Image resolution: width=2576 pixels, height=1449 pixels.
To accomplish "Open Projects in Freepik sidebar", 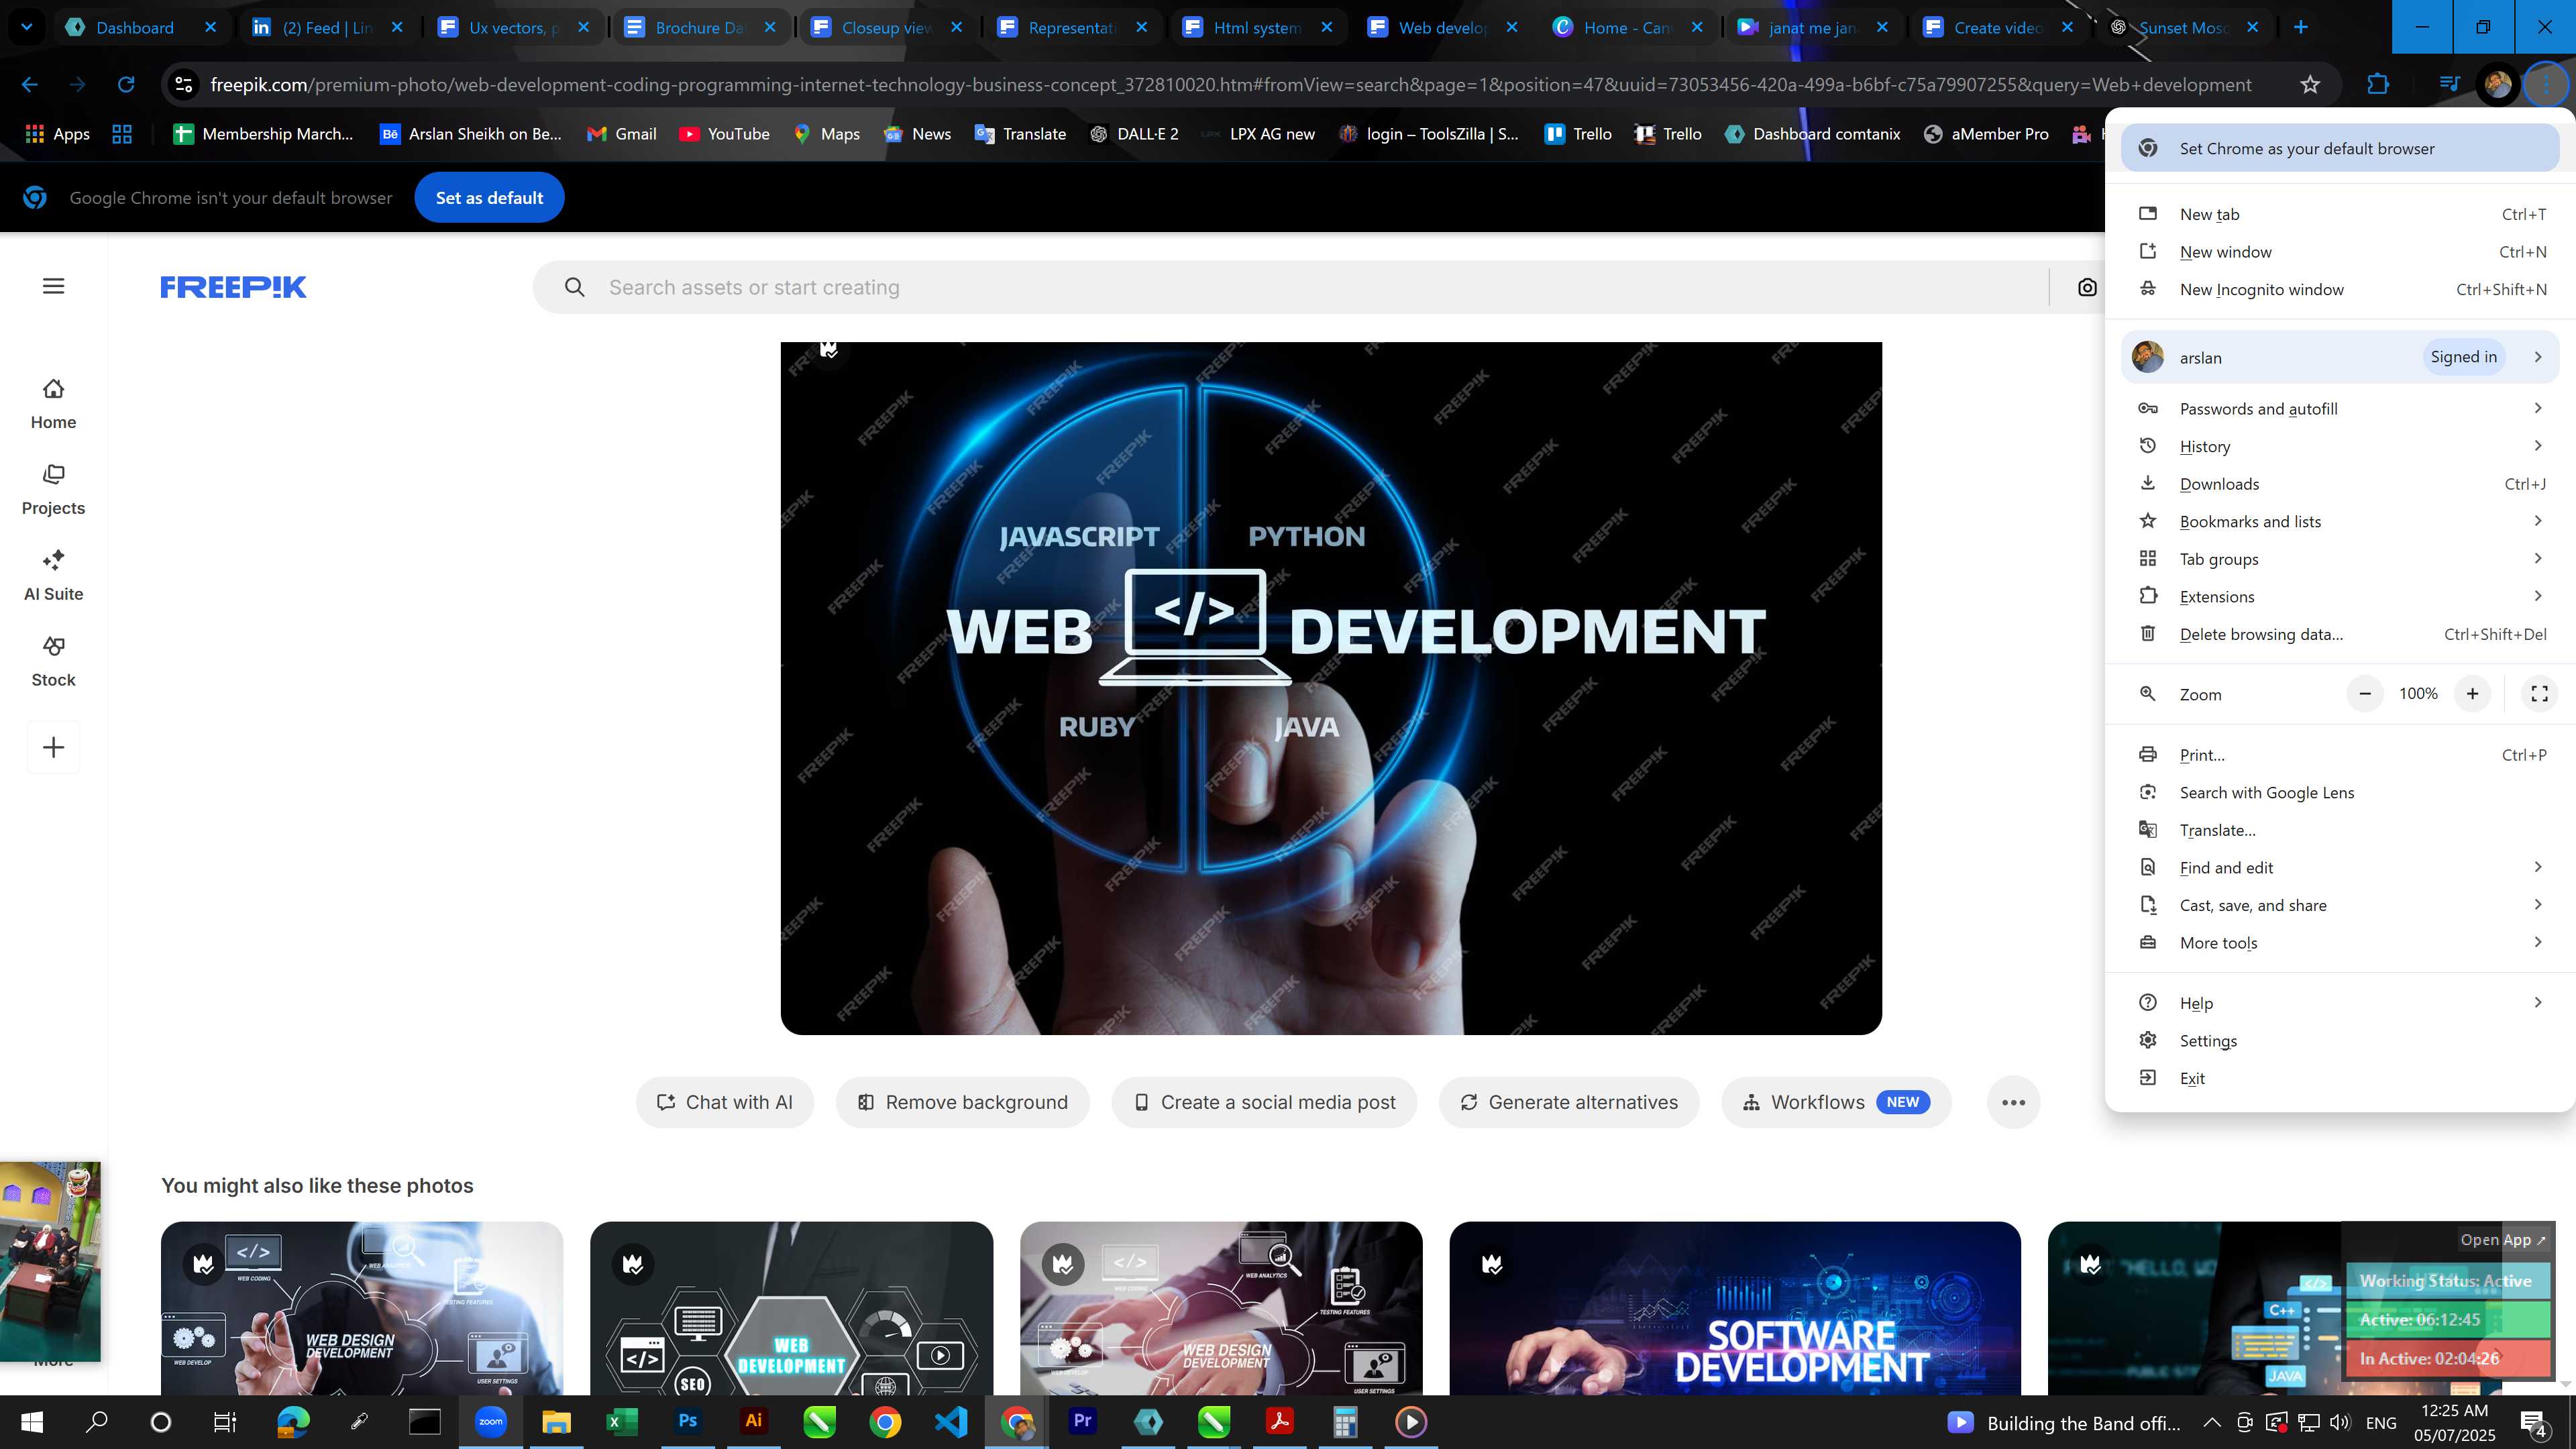I will click(53, 490).
